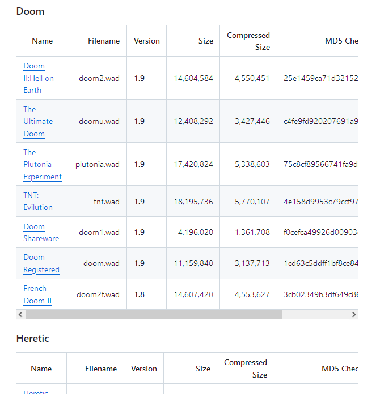Select the doom1.wad filename cell
Image resolution: width=376 pixels, height=394 pixels.
tap(99, 232)
